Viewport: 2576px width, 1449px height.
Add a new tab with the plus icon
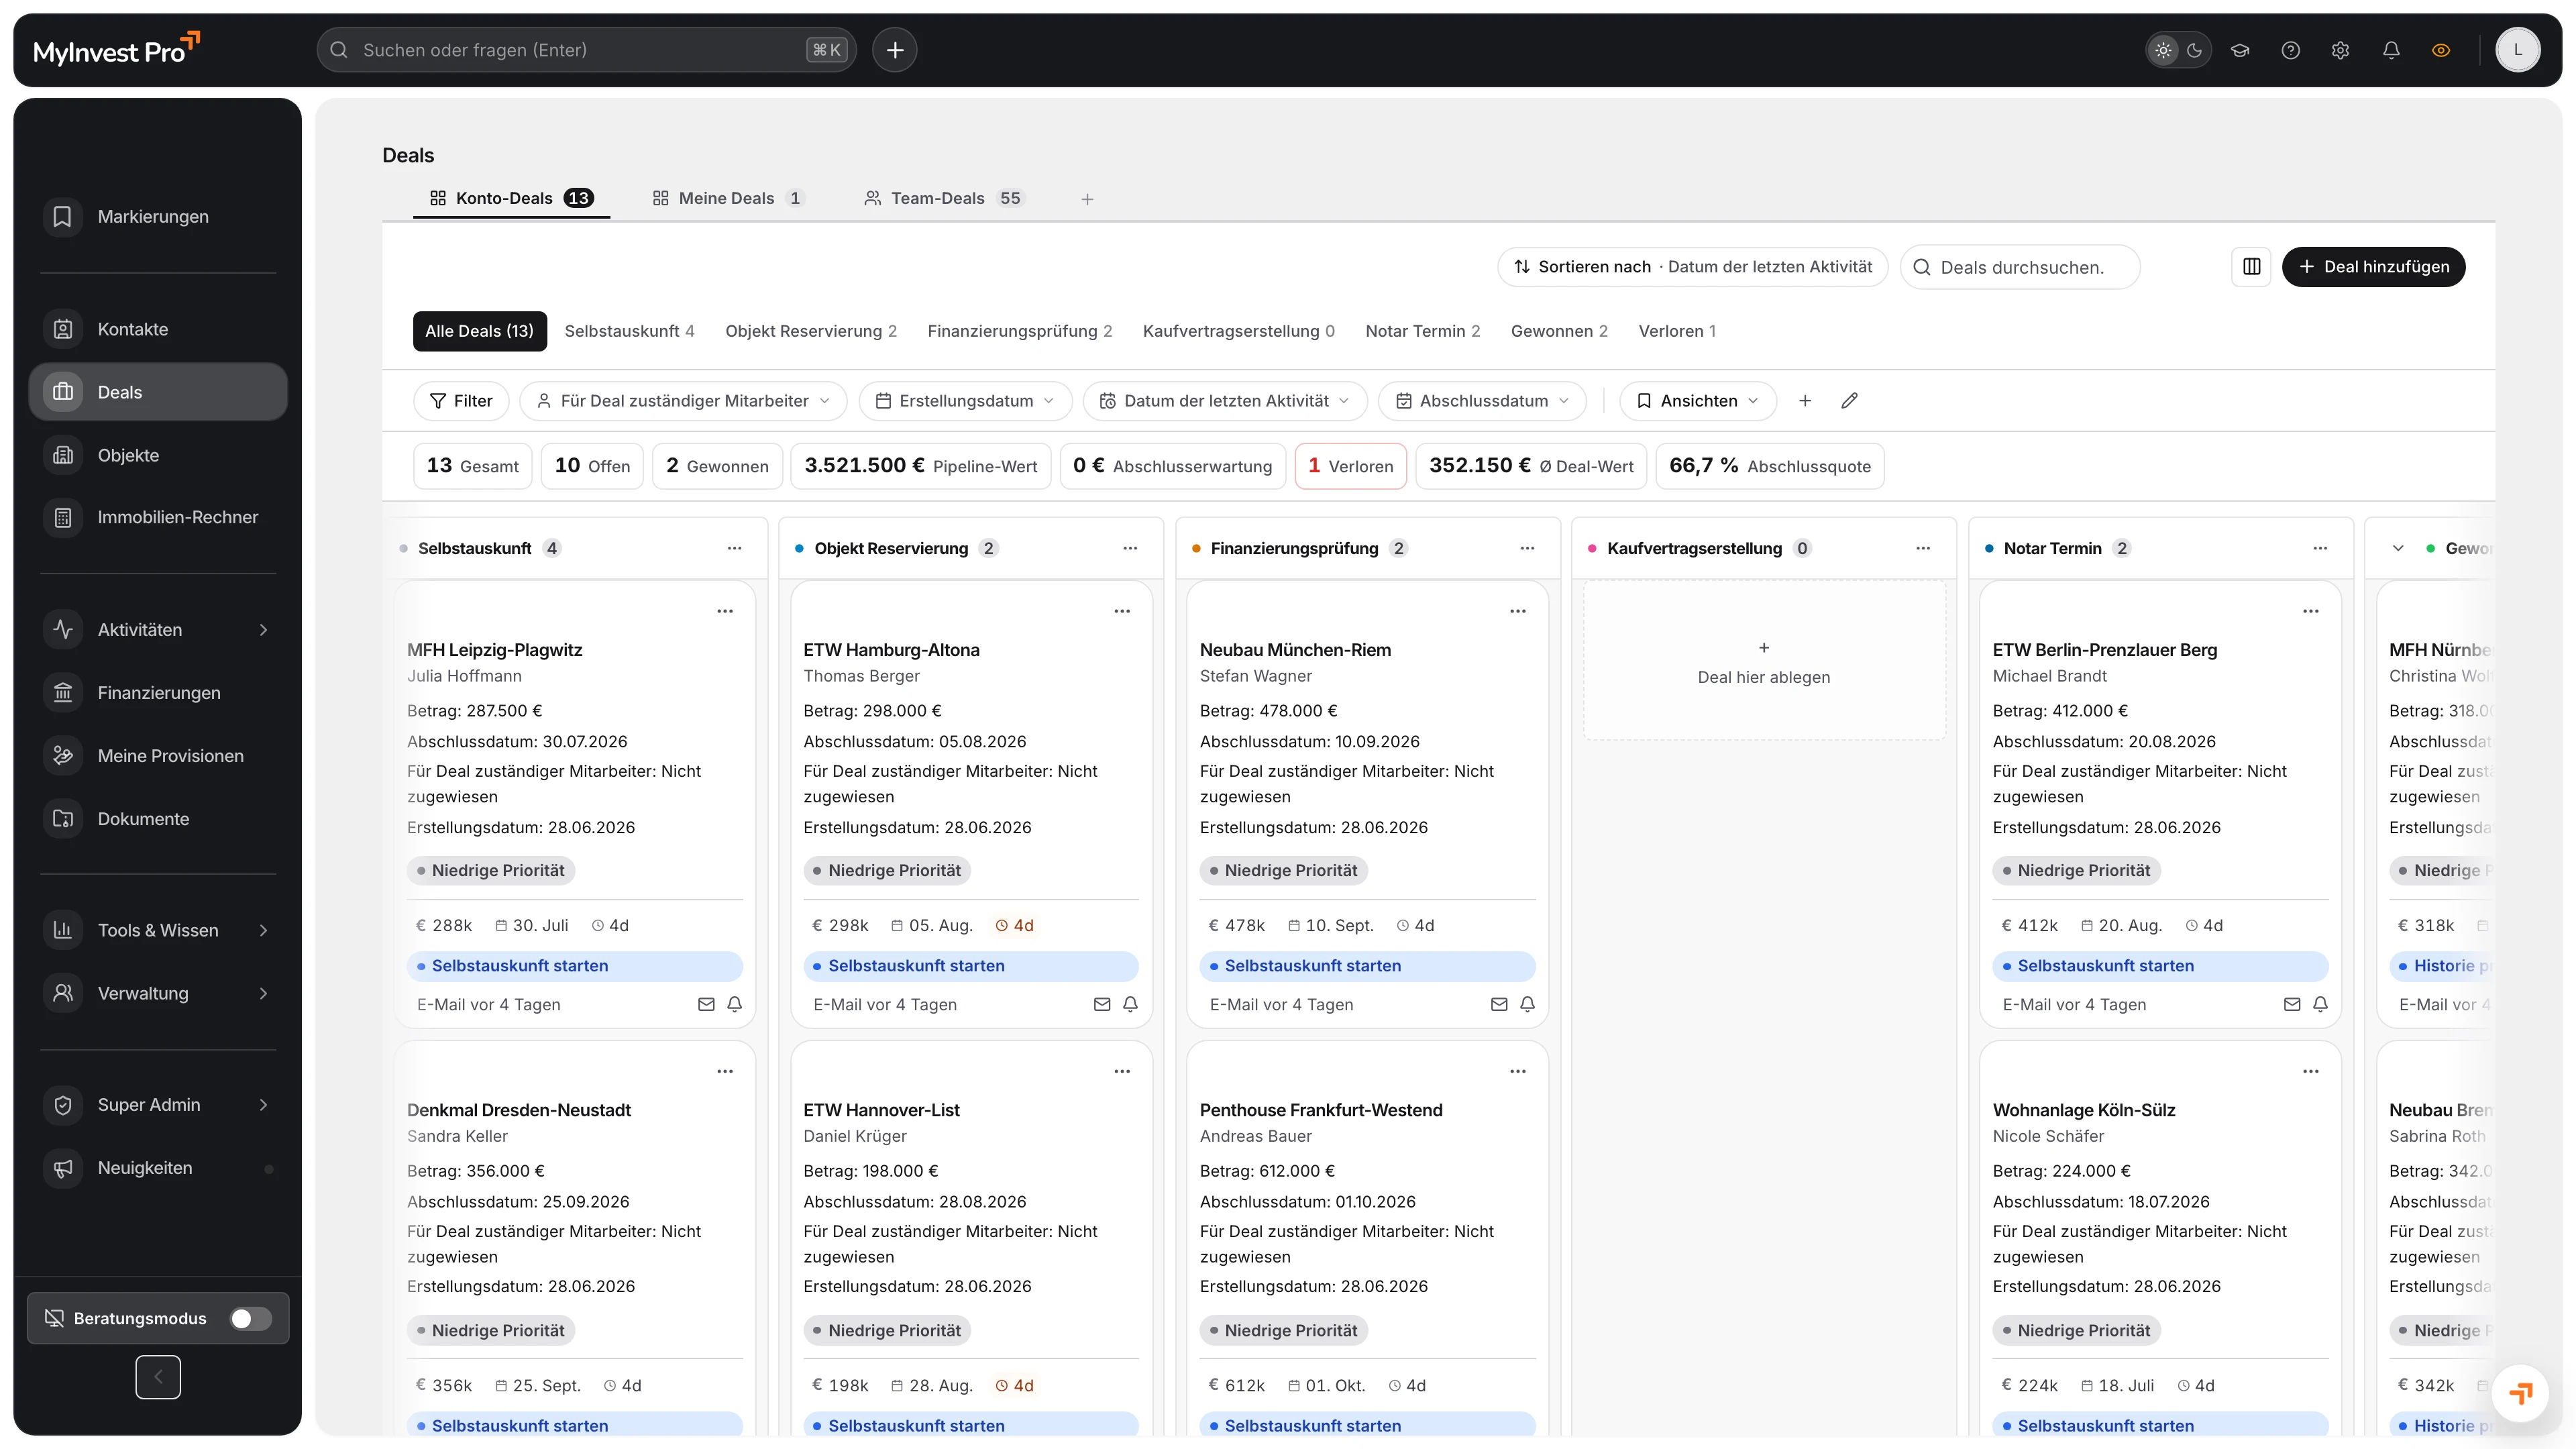click(x=1087, y=199)
